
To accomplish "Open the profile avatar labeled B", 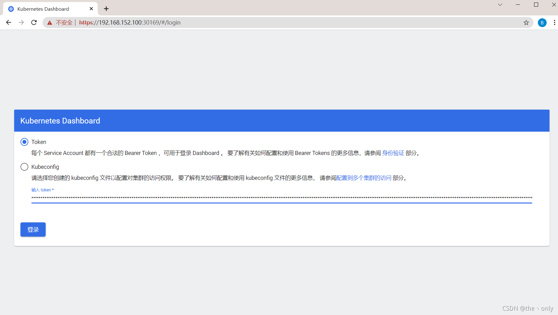I will [542, 23].
